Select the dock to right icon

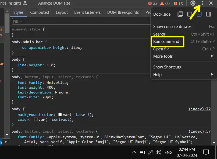209,14
